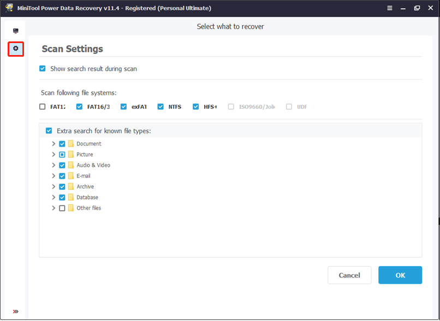Open the hamburger menu in title bar
The width and height of the screenshot is (440, 321).
[390, 8]
